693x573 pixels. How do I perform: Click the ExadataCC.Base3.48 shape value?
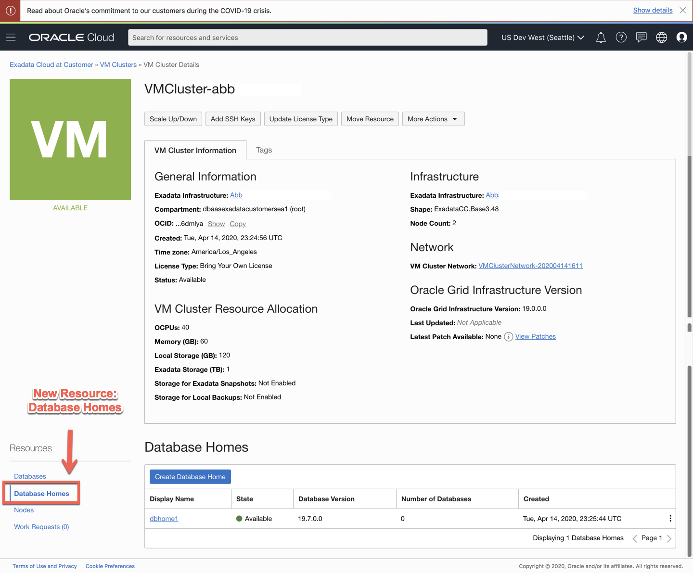(466, 209)
